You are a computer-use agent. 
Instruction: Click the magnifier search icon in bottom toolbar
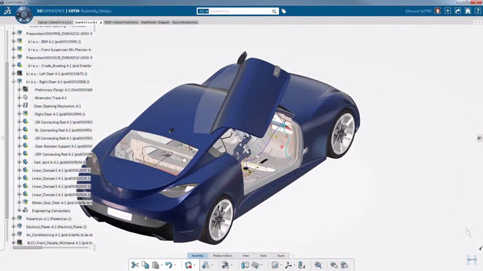click(319, 265)
